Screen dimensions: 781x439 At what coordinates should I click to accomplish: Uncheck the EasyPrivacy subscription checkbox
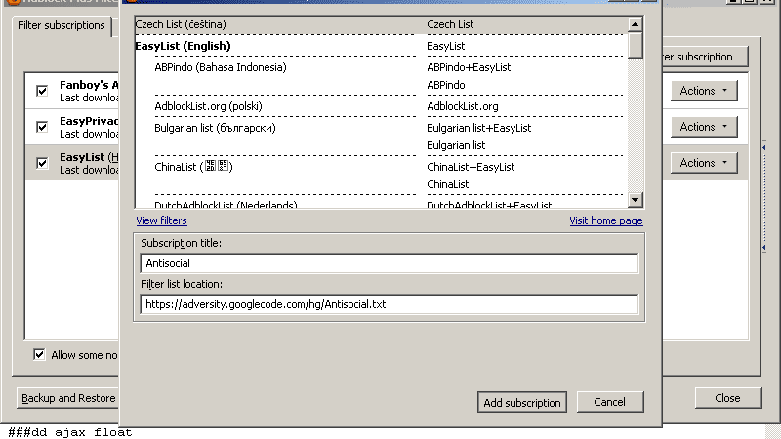[42, 127]
